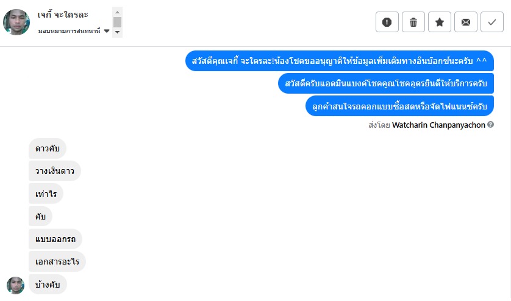The height and width of the screenshot is (301, 511).
Task: Star this conversation as follow up
Action: [439, 22]
